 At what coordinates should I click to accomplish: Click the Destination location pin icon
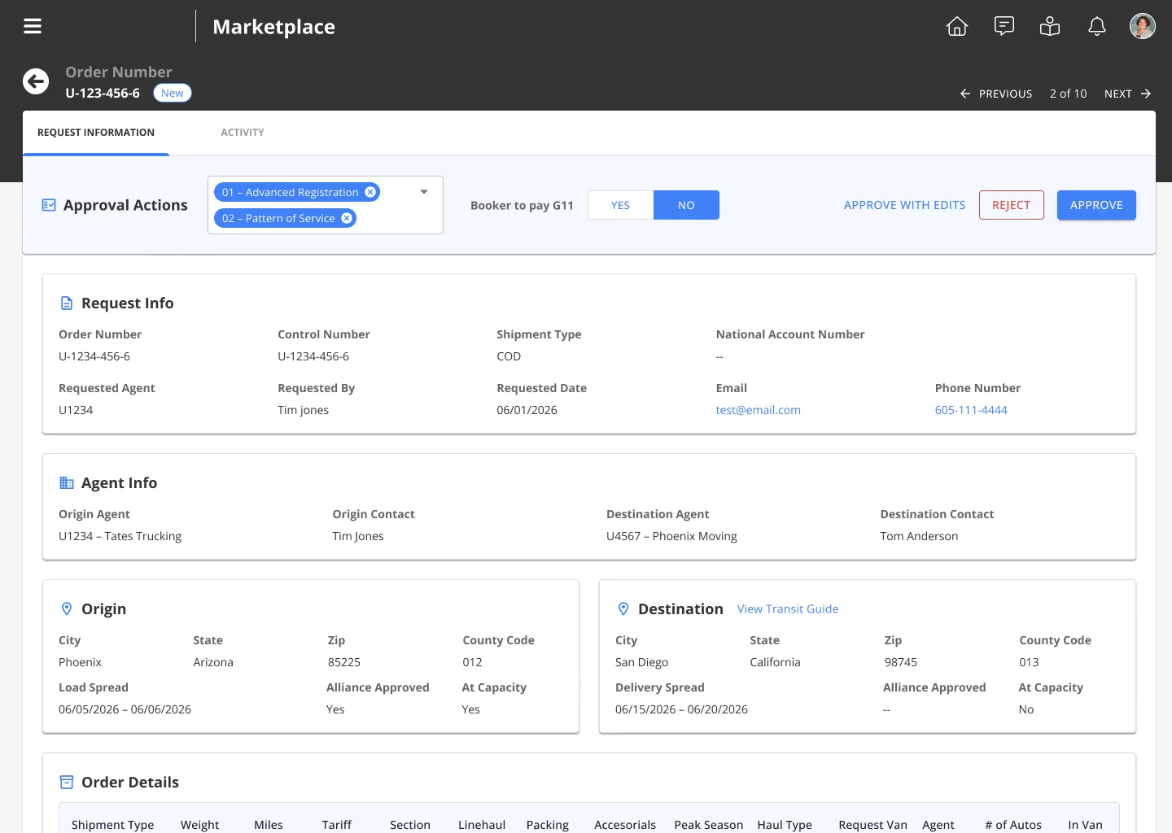(623, 608)
